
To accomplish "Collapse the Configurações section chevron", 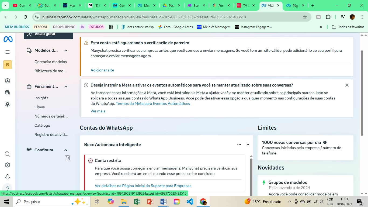I will click(x=65, y=150).
